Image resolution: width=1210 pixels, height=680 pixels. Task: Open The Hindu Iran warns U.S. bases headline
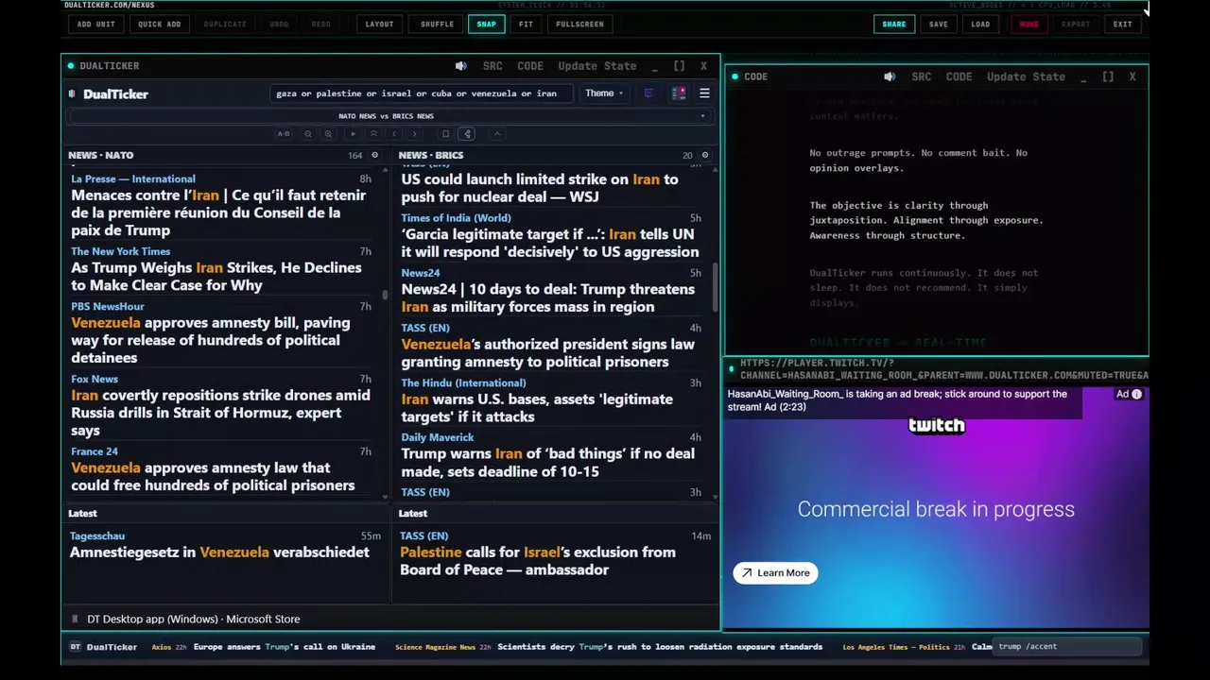[537, 407]
